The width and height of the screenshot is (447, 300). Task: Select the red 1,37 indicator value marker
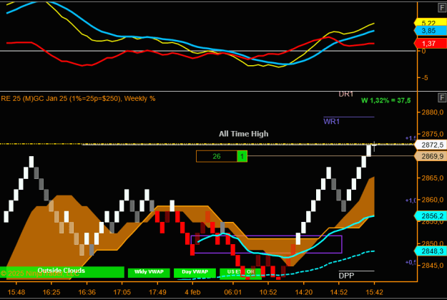pyautogui.click(x=430, y=44)
